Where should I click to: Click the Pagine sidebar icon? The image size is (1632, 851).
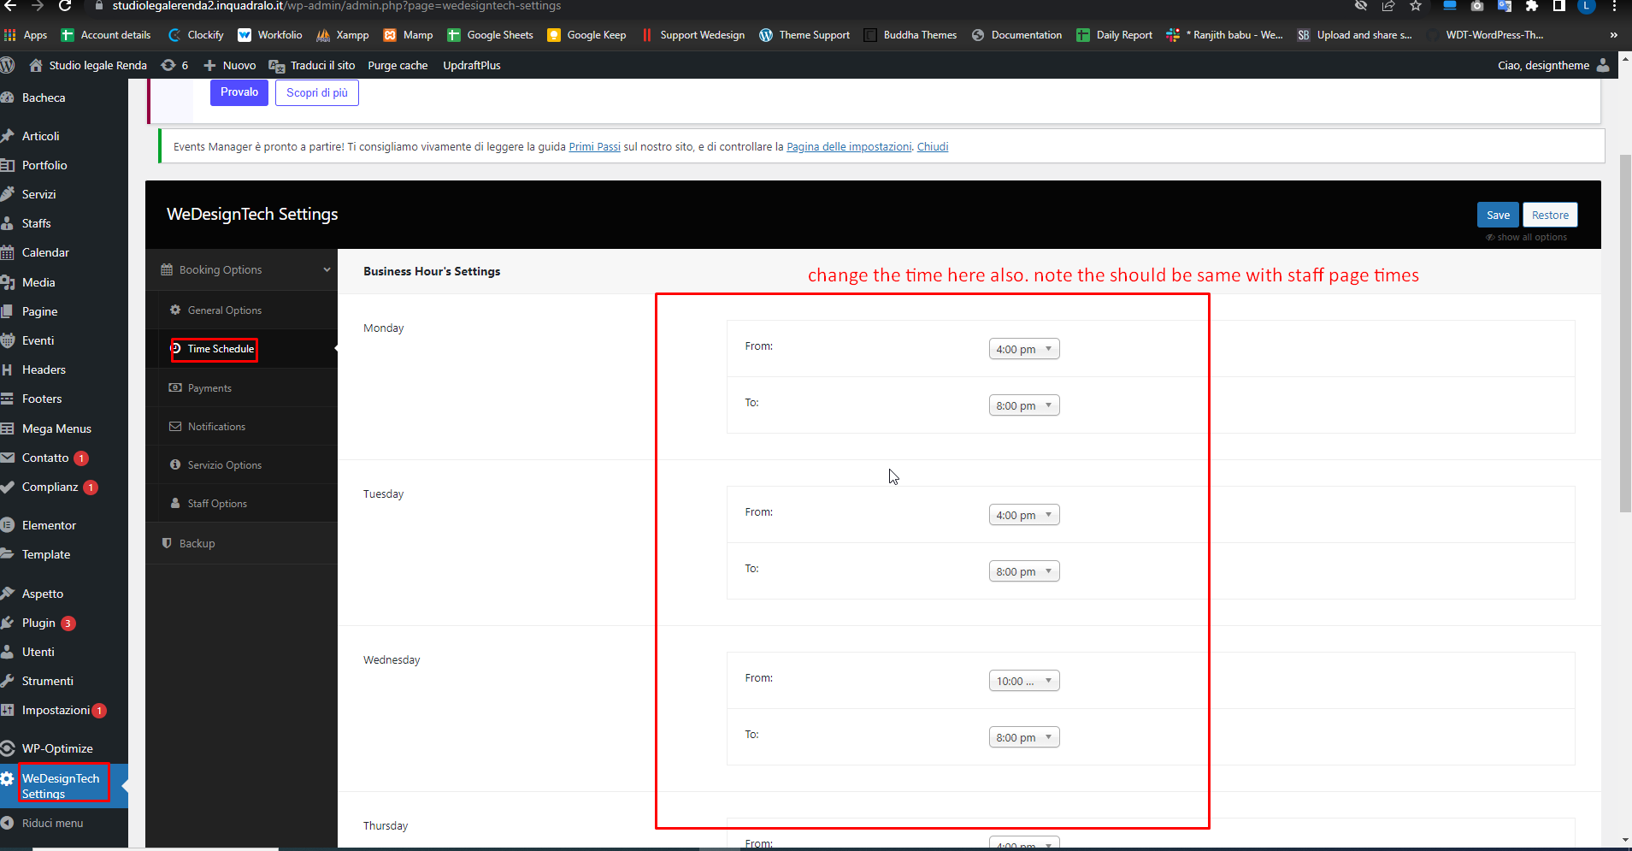[x=7, y=311]
